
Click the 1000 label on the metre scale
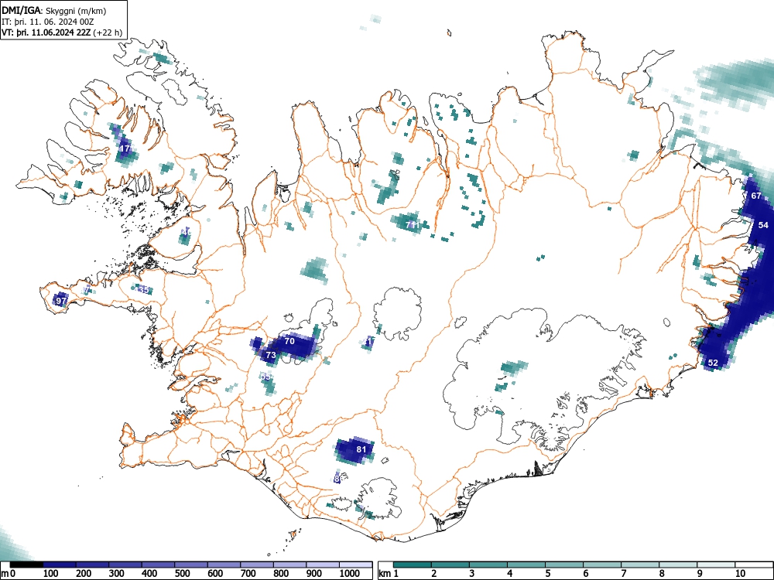350,573
